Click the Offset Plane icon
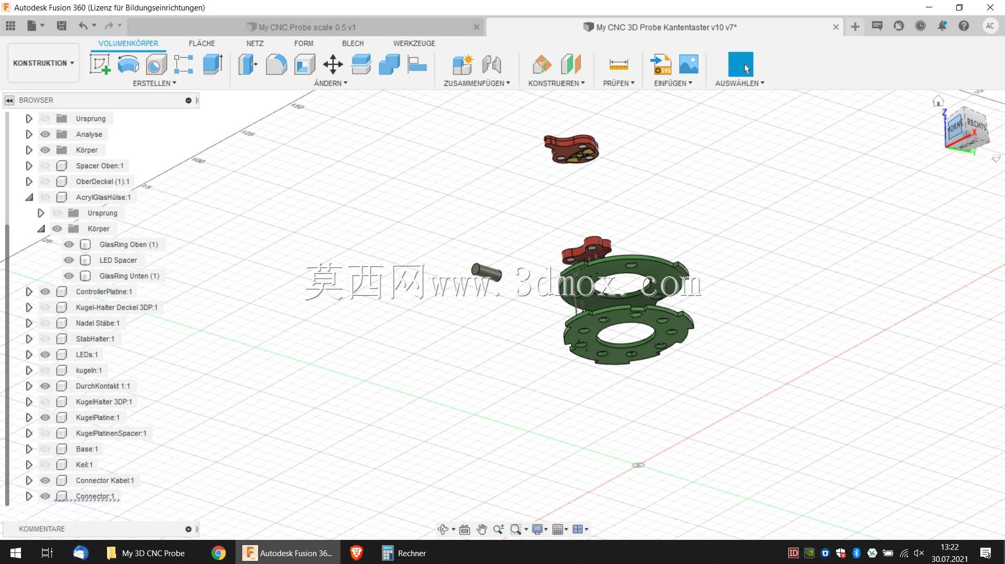The height and width of the screenshot is (564, 1005). click(542, 64)
